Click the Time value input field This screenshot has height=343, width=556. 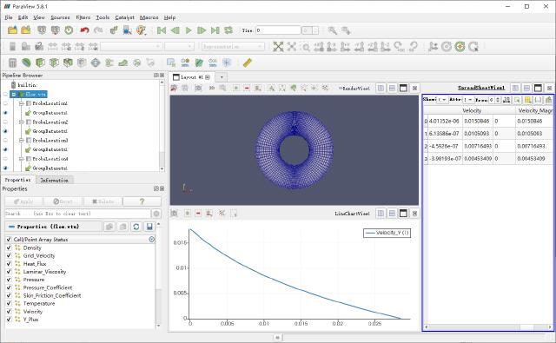278,30
